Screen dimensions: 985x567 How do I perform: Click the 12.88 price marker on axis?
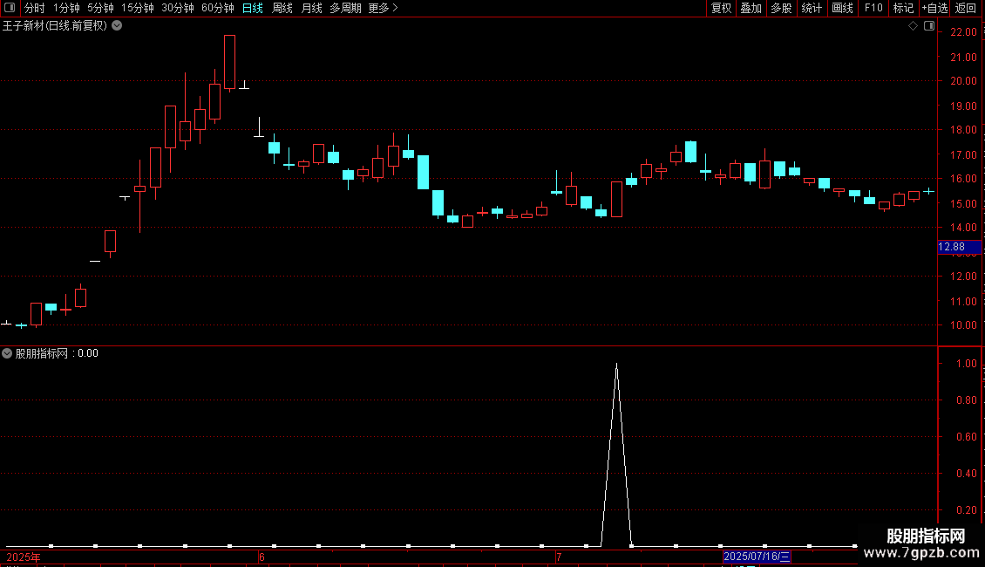[959, 247]
